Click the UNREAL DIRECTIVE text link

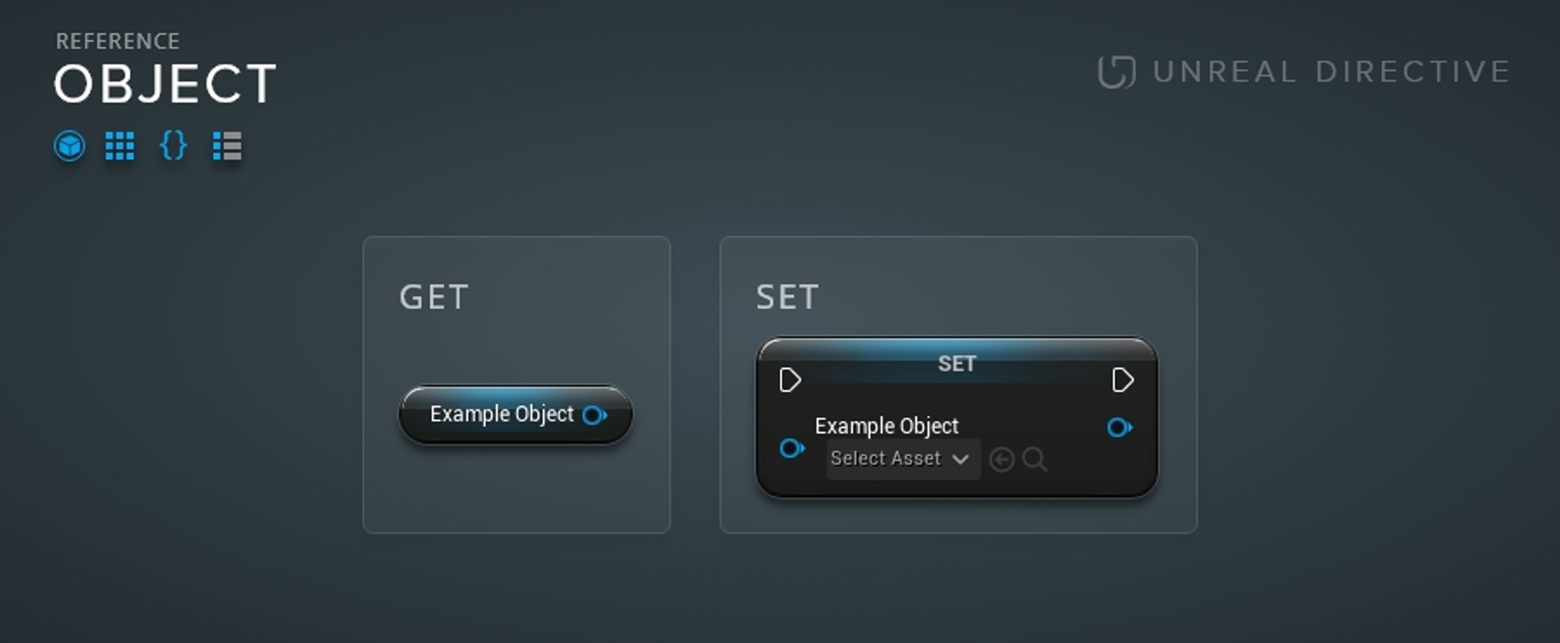(x=1331, y=72)
